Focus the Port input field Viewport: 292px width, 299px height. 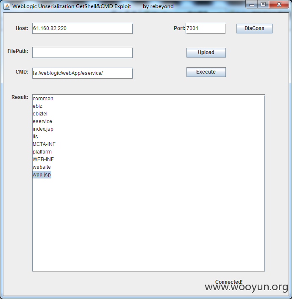click(206, 28)
